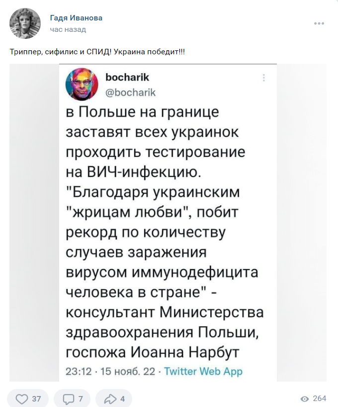Click the "Twitter Web App" text
This screenshot has height=407, width=338.
(x=203, y=371)
